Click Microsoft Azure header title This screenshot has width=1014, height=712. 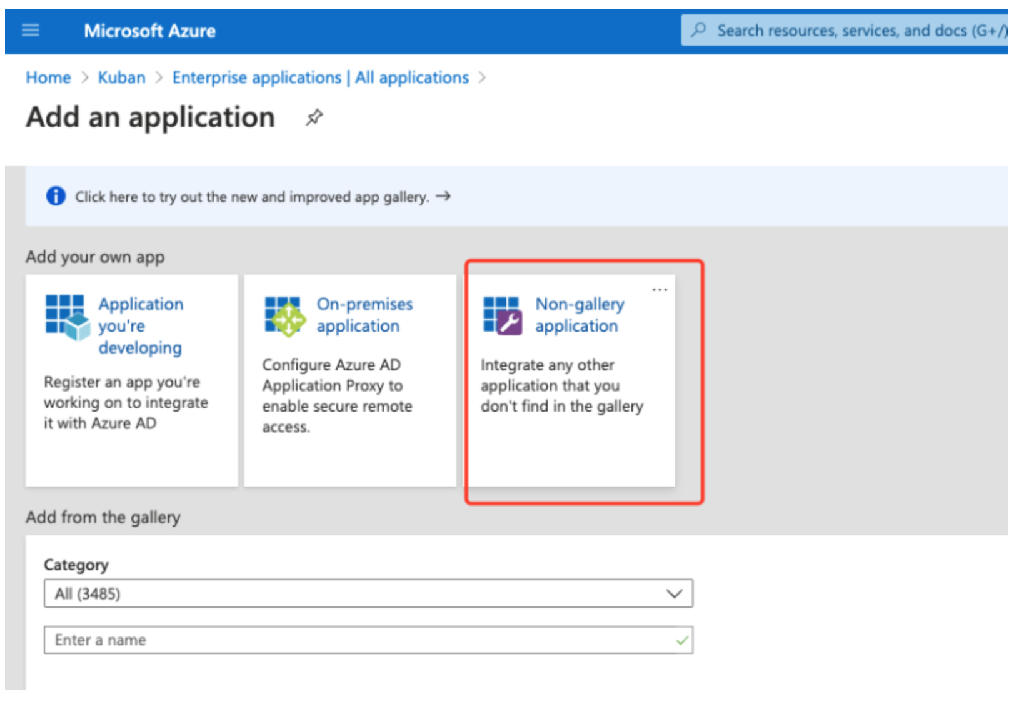150,31
